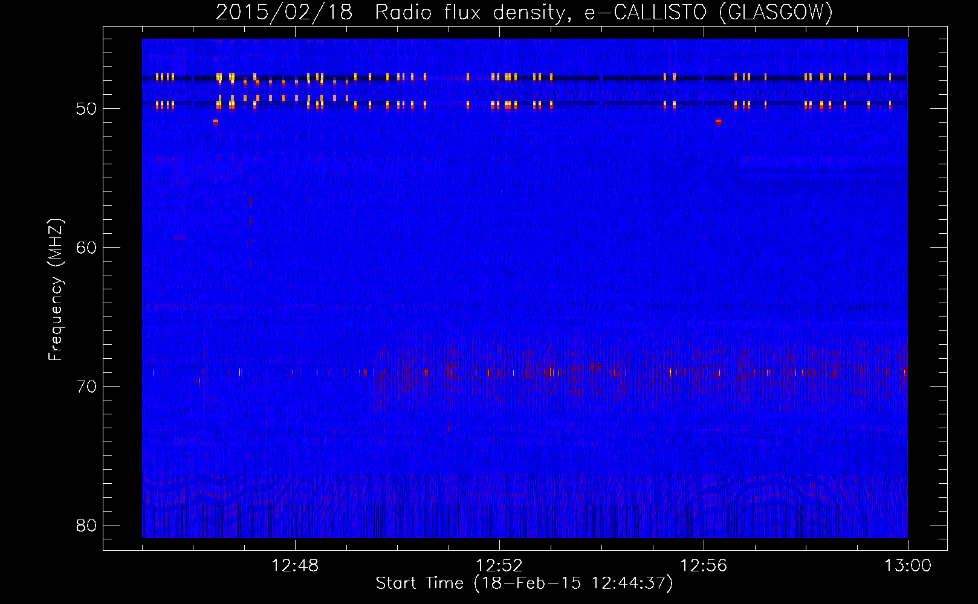Screen dimensions: 978x604
Task: Click the 13:00 time tick label
Action: (x=908, y=566)
